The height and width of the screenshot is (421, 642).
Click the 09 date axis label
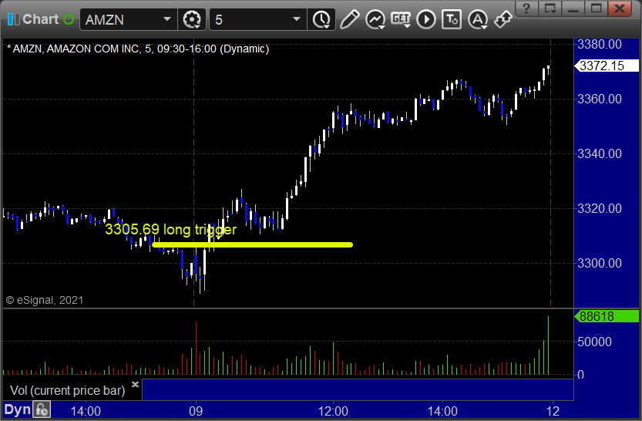tap(196, 411)
